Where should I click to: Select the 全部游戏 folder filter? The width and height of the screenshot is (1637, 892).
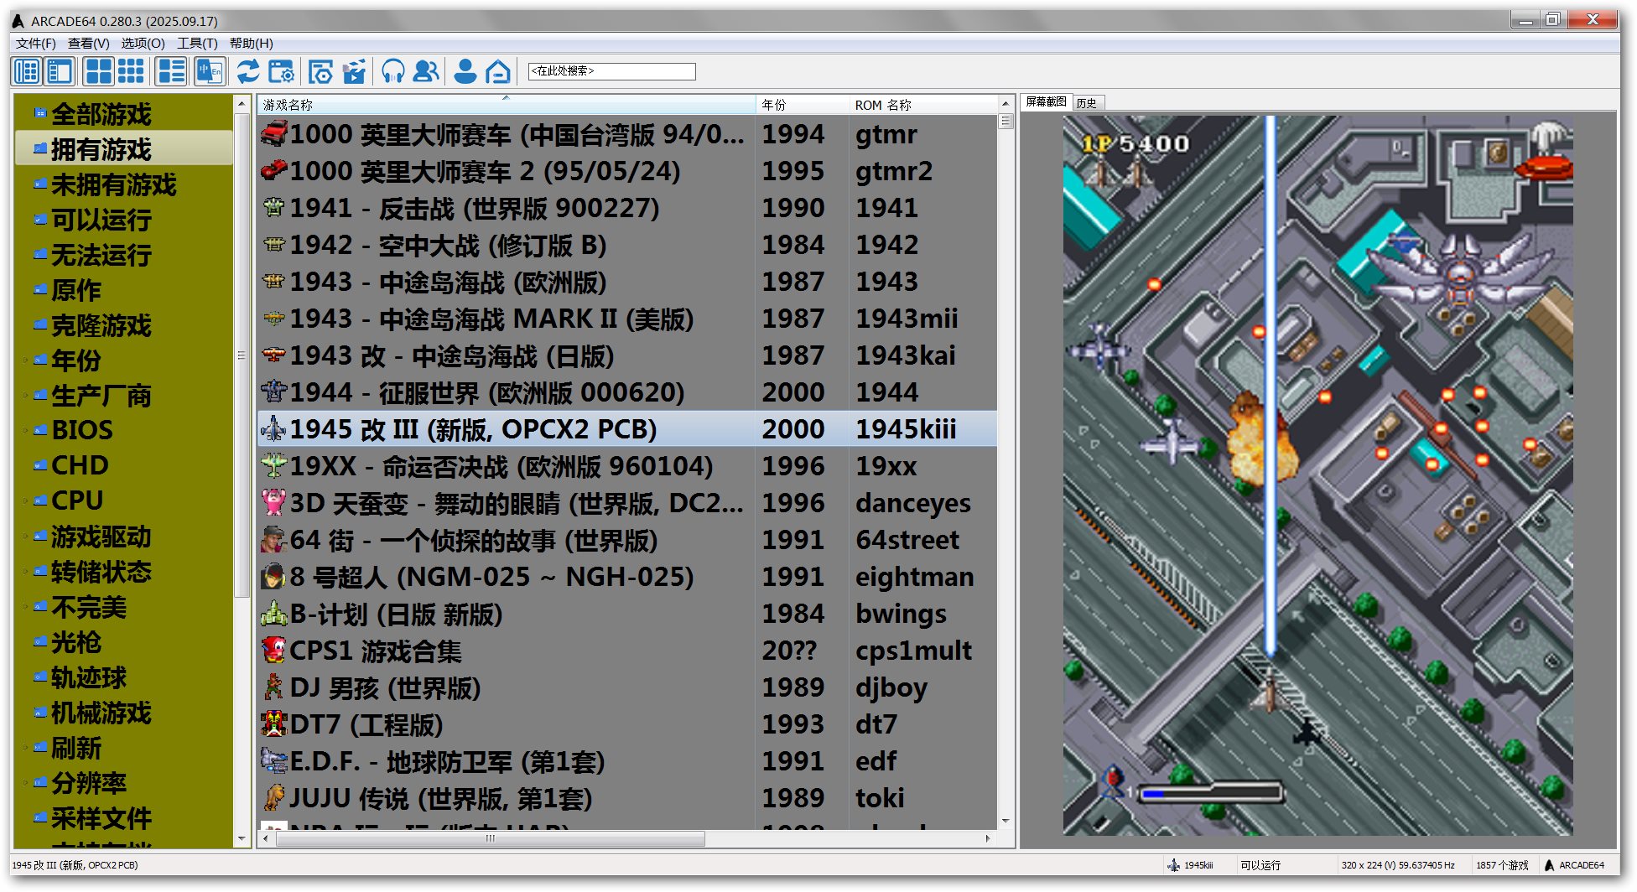(101, 114)
